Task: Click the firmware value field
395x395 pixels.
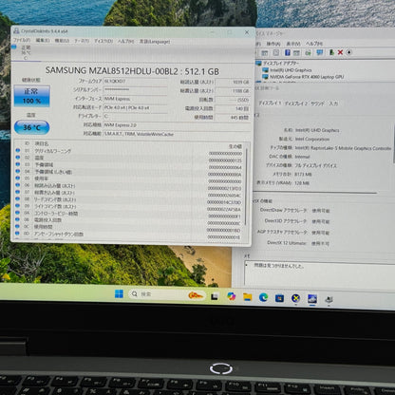Action: point(135,81)
